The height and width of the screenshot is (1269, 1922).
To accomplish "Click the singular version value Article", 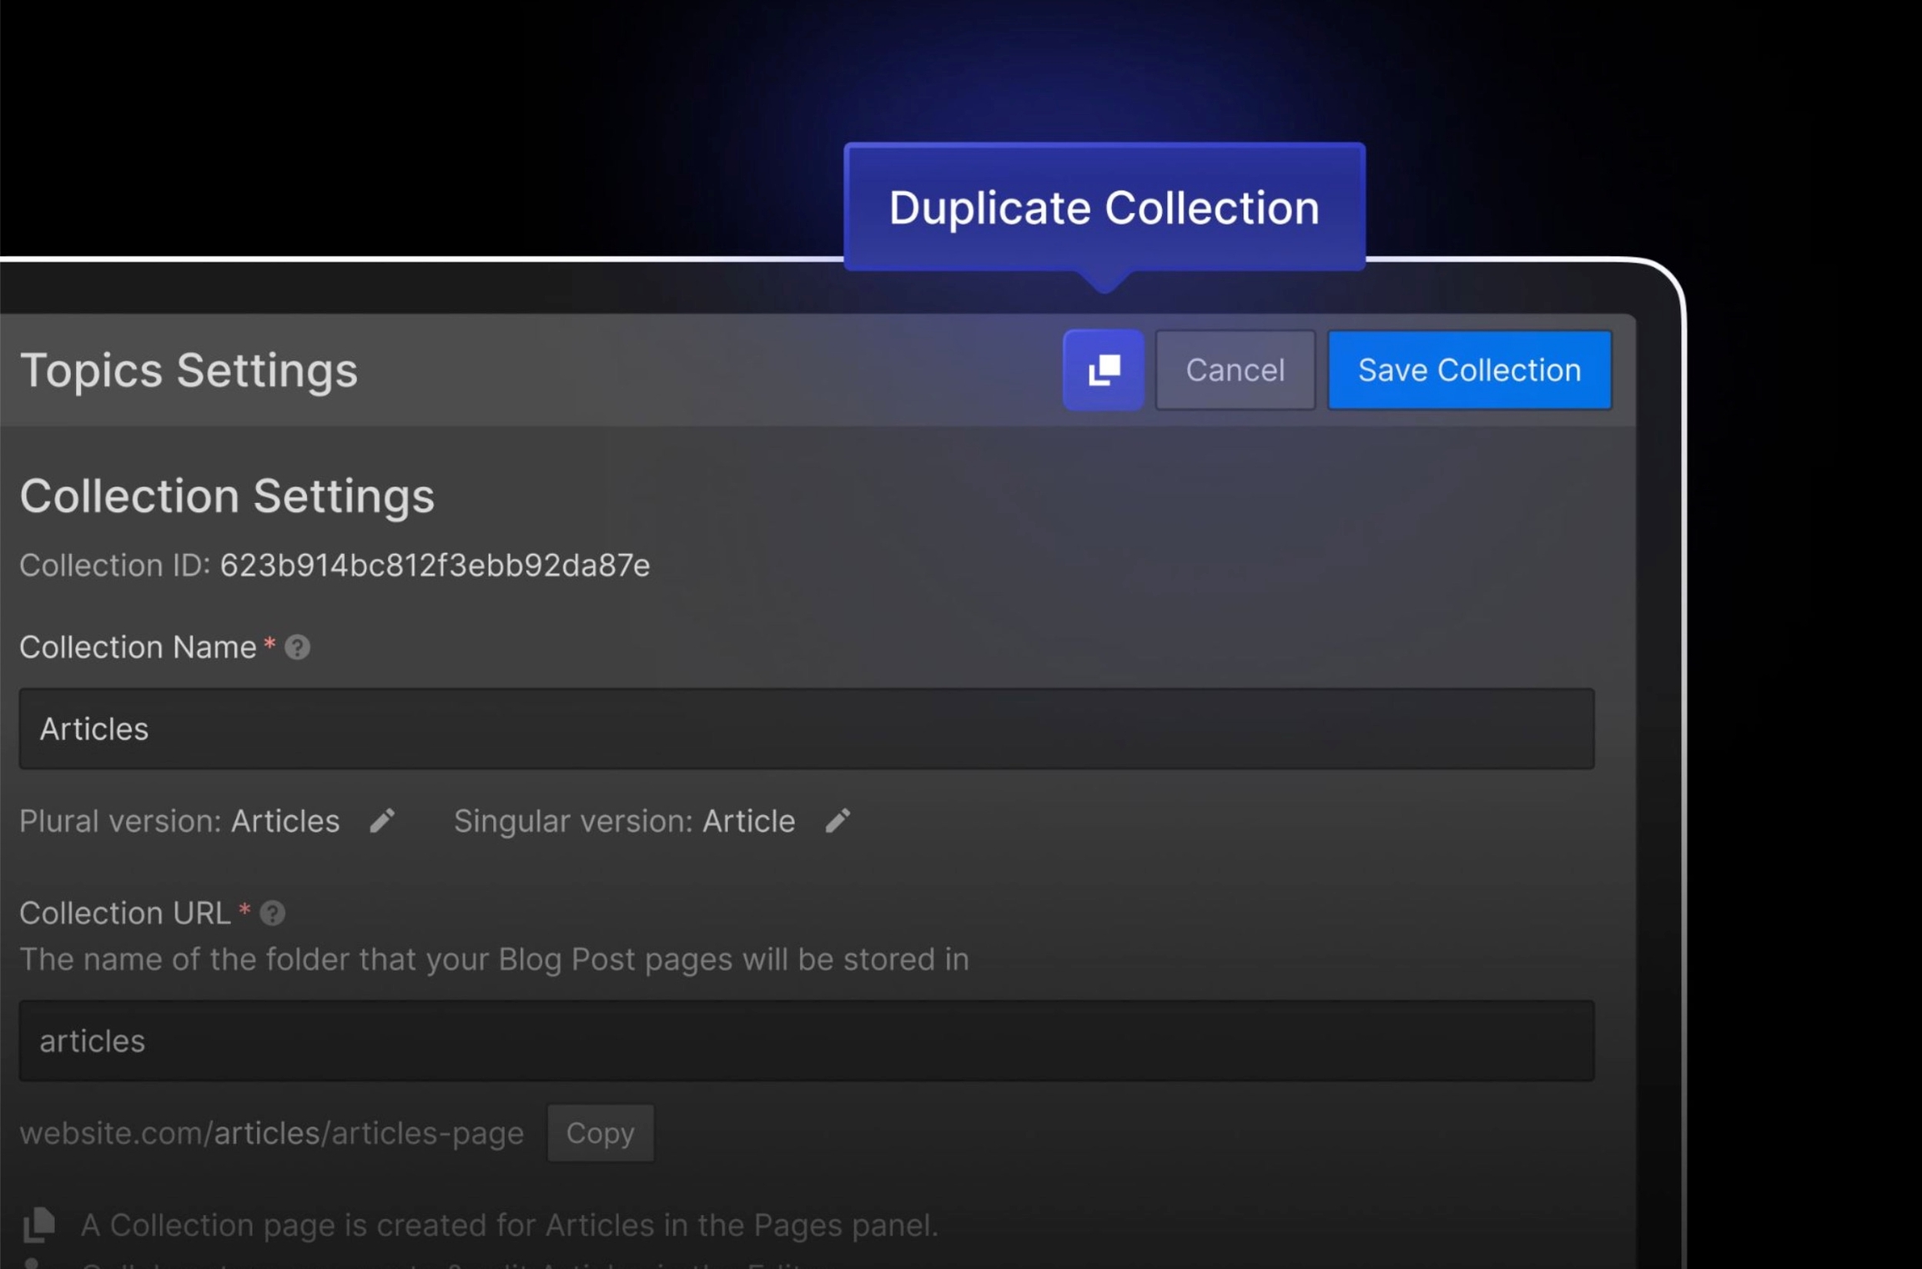I will point(748,821).
